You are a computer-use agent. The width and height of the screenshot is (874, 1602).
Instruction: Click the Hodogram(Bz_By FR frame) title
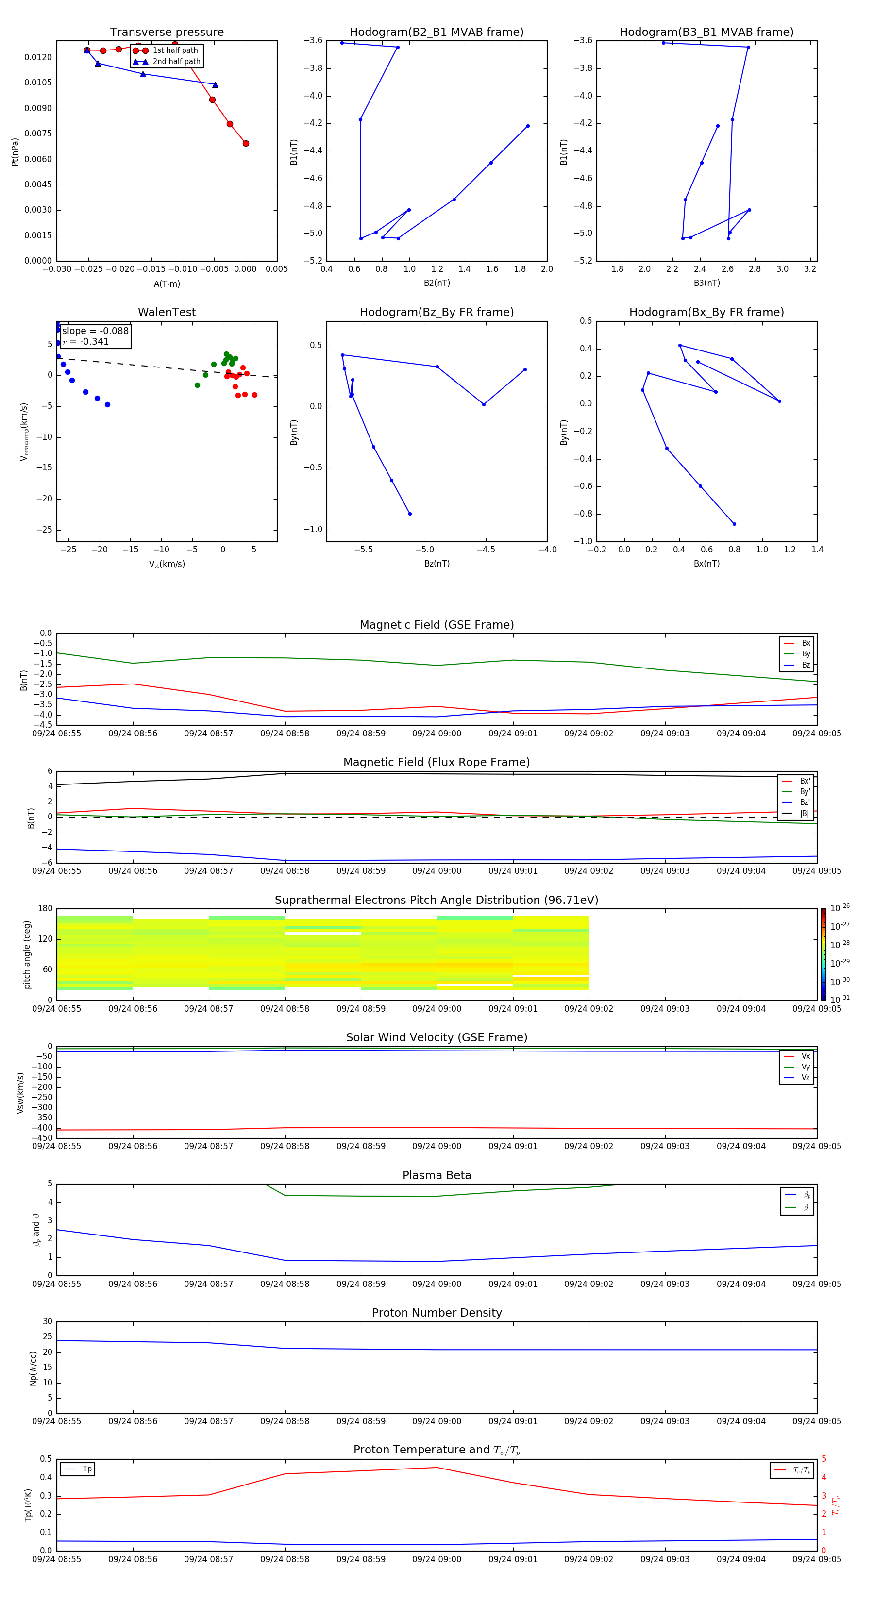click(437, 312)
